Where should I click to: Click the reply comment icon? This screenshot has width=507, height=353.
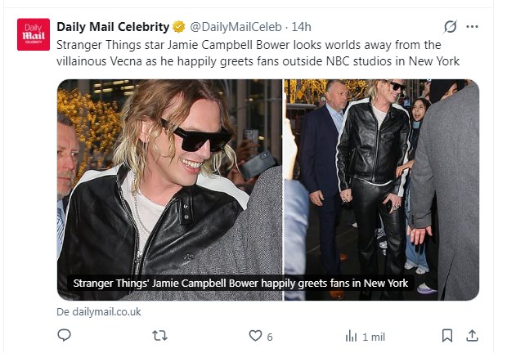tap(65, 336)
